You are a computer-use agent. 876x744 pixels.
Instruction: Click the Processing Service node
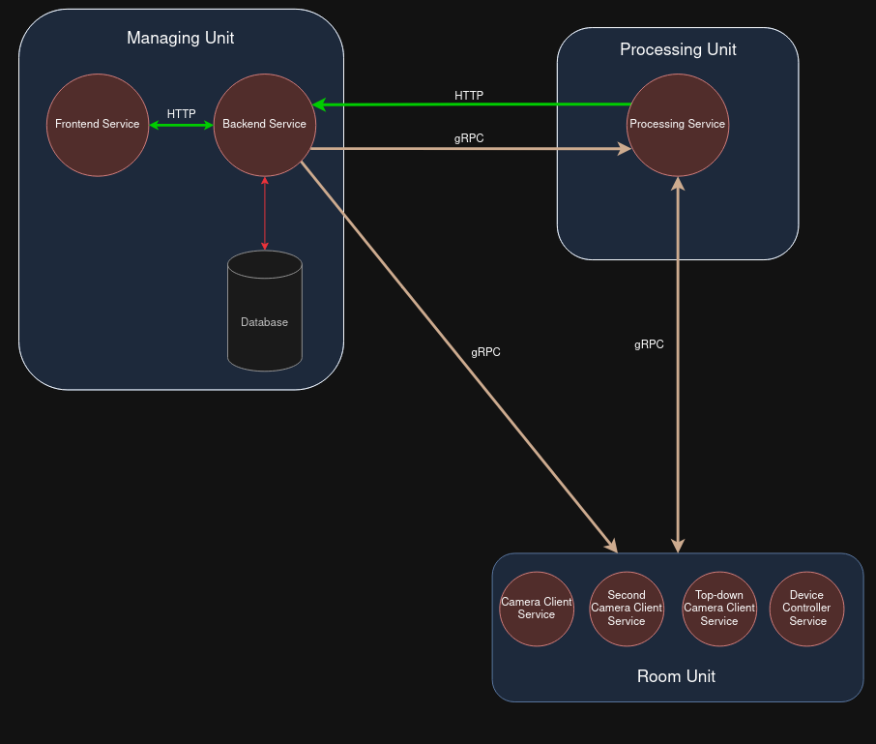click(x=677, y=125)
